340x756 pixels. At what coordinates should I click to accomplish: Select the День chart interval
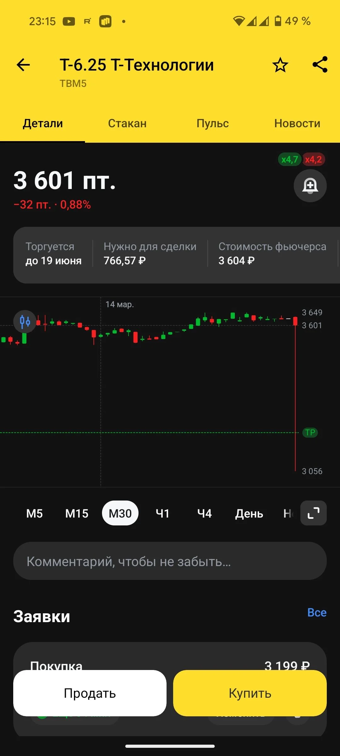coord(249,513)
